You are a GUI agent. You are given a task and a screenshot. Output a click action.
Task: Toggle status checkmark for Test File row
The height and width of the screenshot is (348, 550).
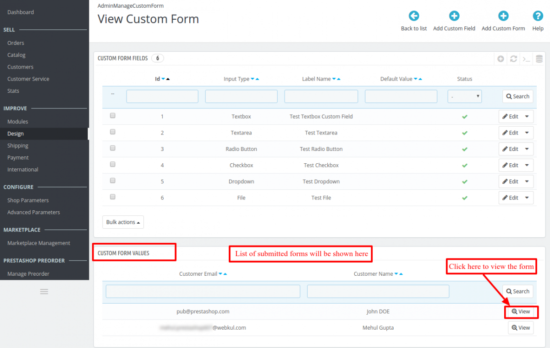pyautogui.click(x=465, y=198)
